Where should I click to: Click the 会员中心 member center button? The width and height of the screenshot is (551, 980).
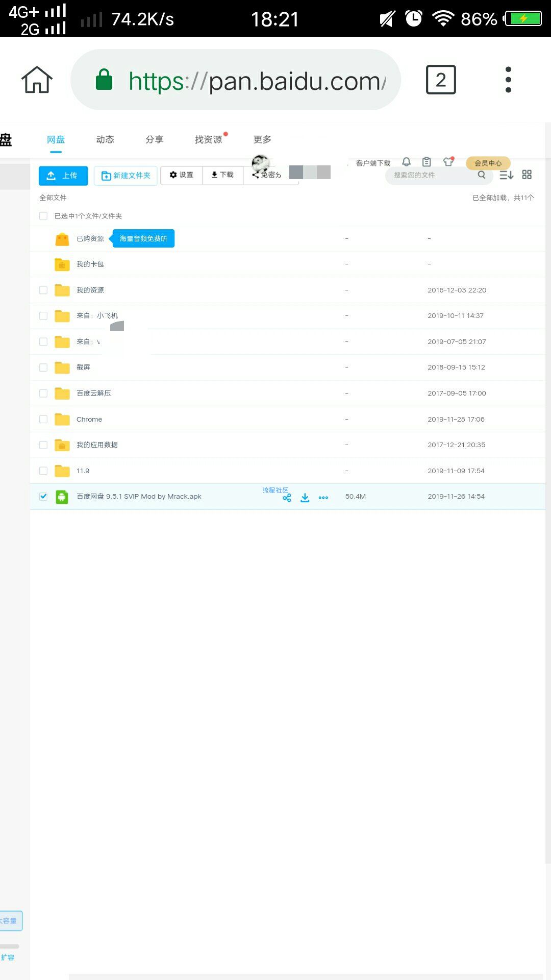488,163
